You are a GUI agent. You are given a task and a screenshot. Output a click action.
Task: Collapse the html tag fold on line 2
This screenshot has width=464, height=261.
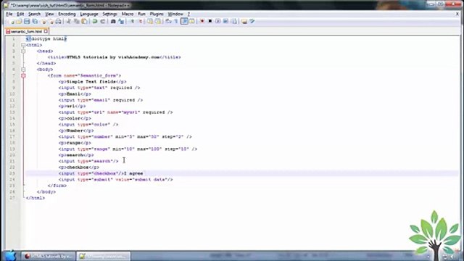23,45
